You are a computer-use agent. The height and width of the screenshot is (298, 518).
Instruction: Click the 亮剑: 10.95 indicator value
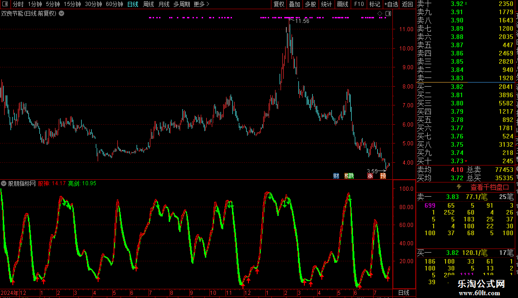(x=82, y=183)
